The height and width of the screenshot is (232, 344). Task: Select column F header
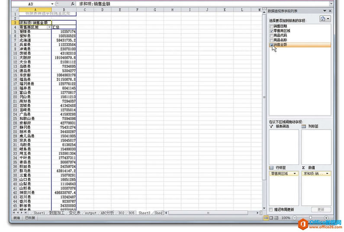(137, 9)
